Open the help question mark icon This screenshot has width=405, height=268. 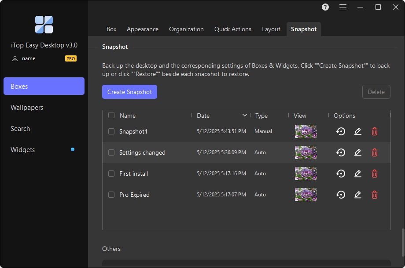tap(325, 7)
